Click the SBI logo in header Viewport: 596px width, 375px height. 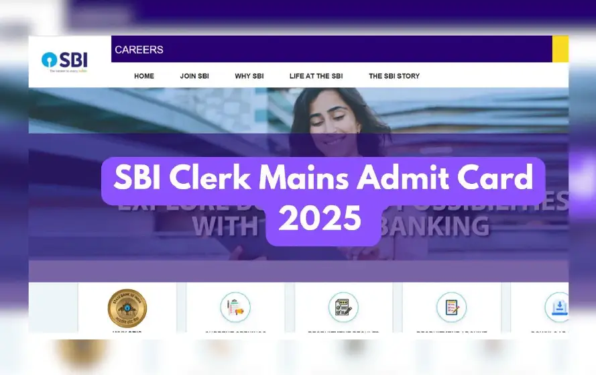tap(64, 62)
